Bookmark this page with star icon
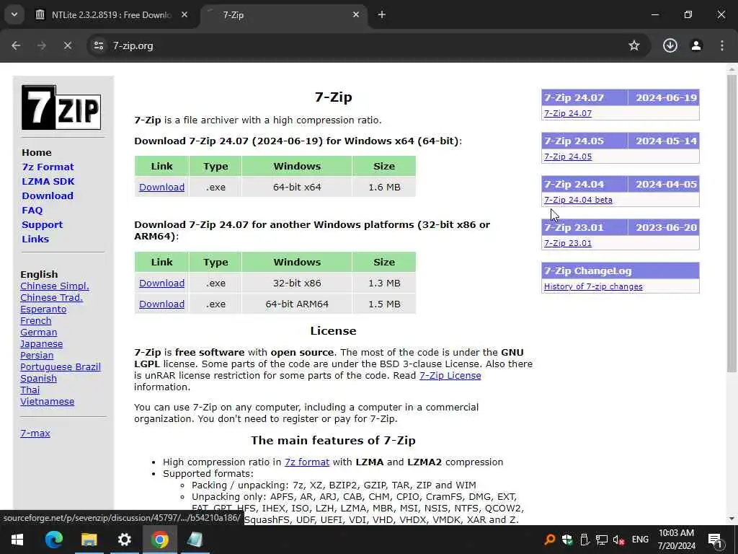Image resolution: width=738 pixels, height=554 pixels. tap(634, 45)
